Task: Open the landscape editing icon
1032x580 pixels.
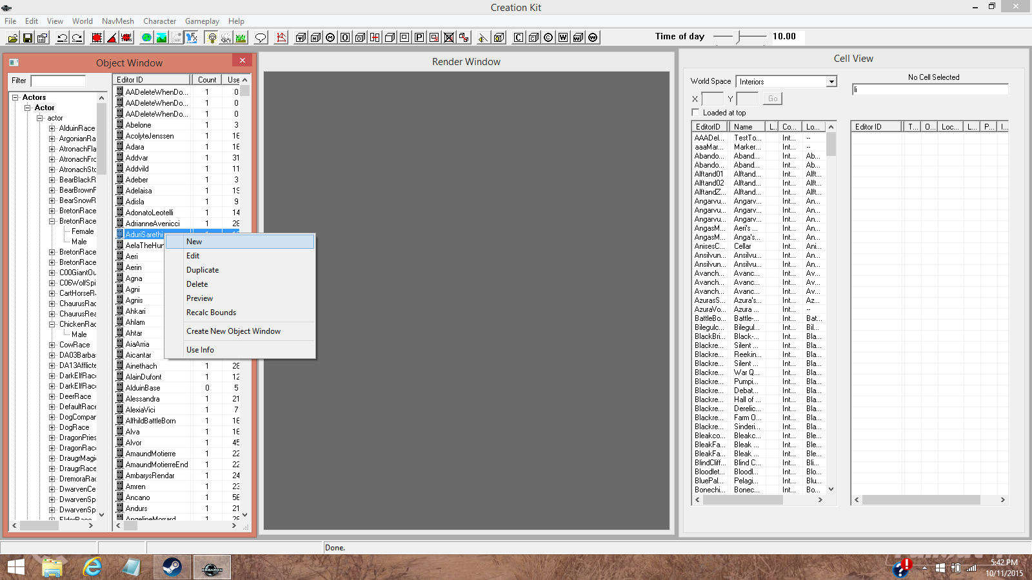Action: [x=161, y=37]
